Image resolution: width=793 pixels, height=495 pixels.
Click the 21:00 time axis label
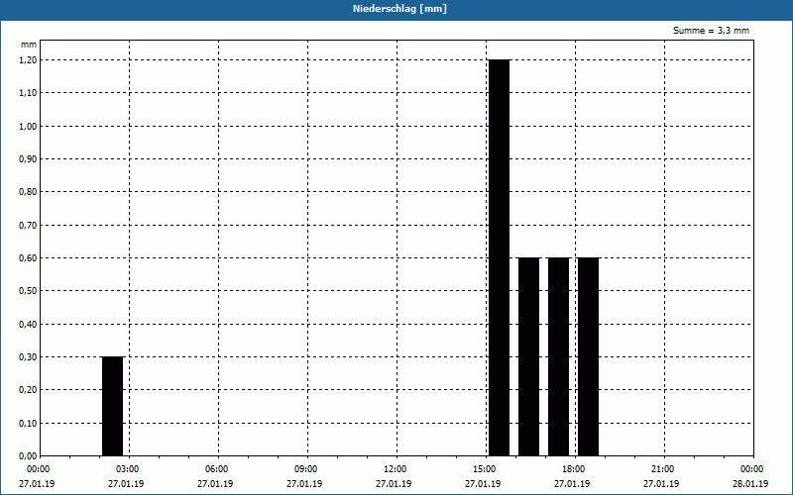[662, 469]
